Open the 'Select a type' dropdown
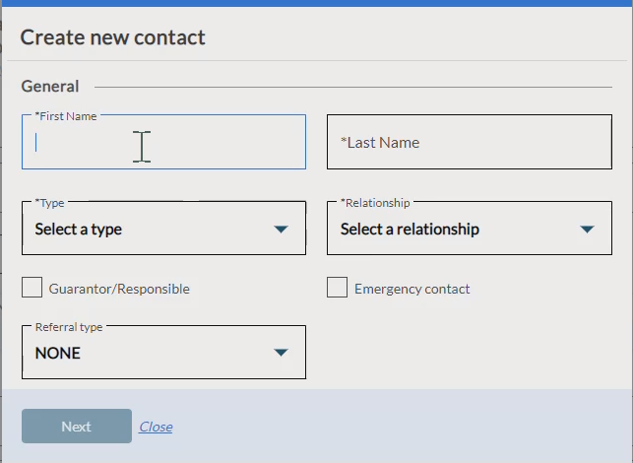The width and height of the screenshot is (633, 463). (148, 230)
